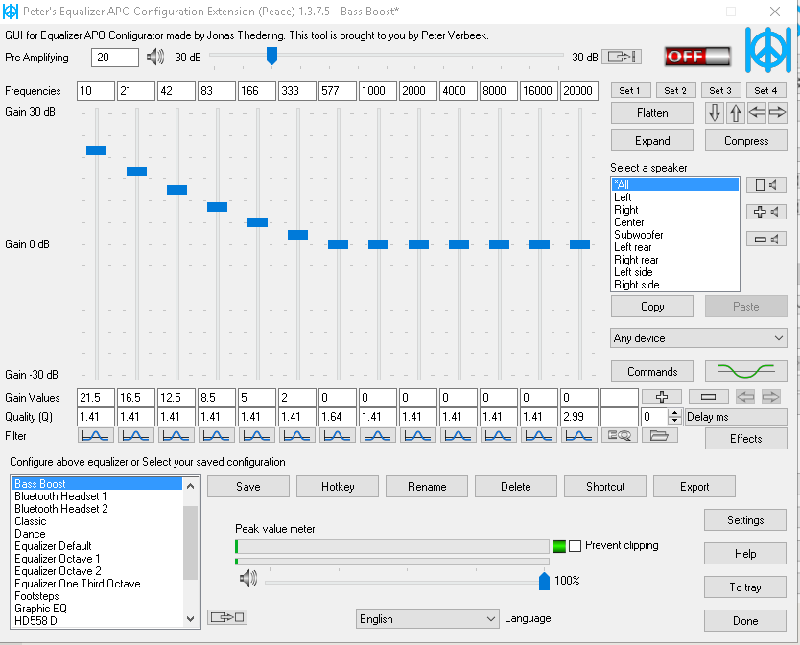
Task: Choose the Graphic EQ configuration
Action: click(x=97, y=609)
